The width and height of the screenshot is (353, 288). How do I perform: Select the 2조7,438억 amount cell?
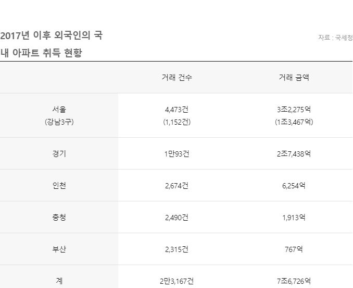coord(294,154)
